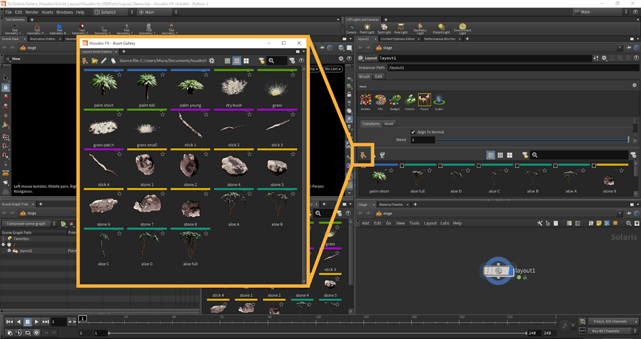Image resolution: width=641 pixels, height=339 pixels.
Task: Expand the layout1 tree item in Scene Graph
Action: point(9,251)
